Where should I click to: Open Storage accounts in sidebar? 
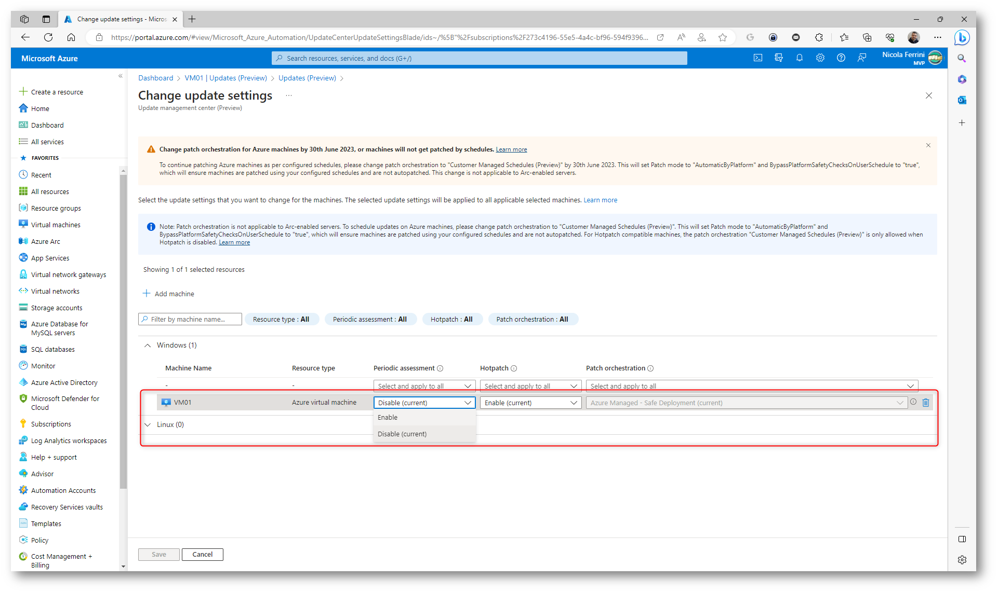[57, 308]
